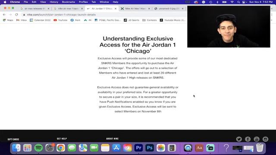Open the Youtube Music bookmark
The image size is (276, 155).
point(172,20)
